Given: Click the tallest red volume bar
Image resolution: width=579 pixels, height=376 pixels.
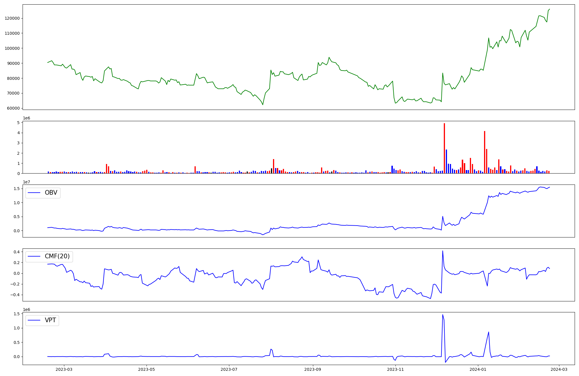Looking at the screenshot, I should point(444,148).
